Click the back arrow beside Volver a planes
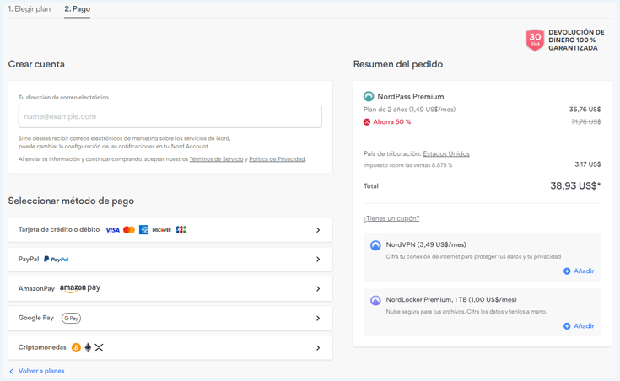Screen dimensions: 620x381 12,371
